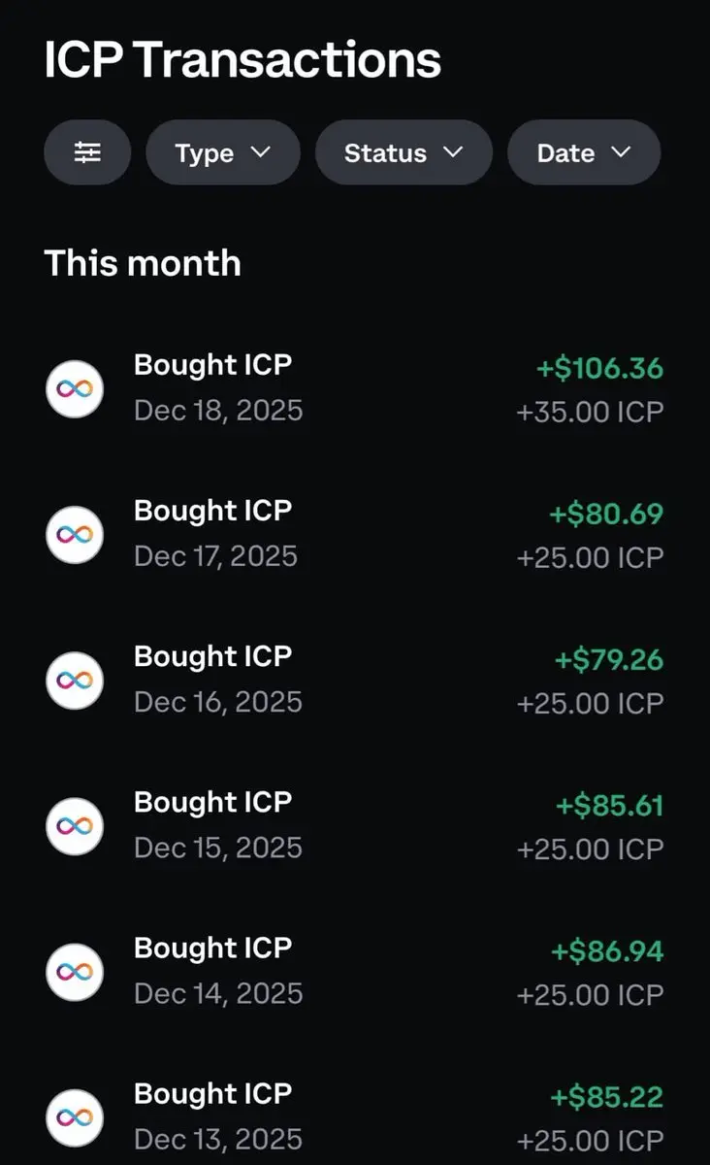Viewport: 710px width, 1165px height.
Task: Tap the +$86.94 transaction amount
Action: click(x=607, y=951)
